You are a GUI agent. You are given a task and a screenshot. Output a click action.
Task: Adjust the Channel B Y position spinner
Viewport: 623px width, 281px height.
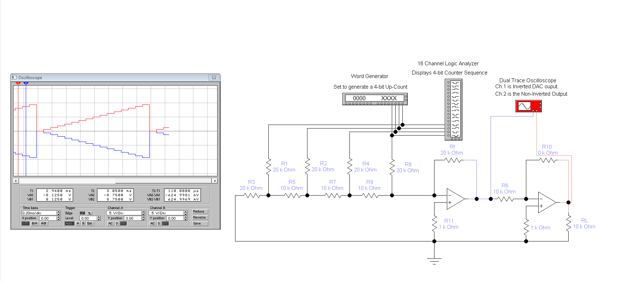(x=185, y=218)
